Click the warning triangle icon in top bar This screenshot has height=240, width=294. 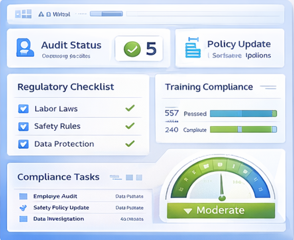click(x=41, y=14)
